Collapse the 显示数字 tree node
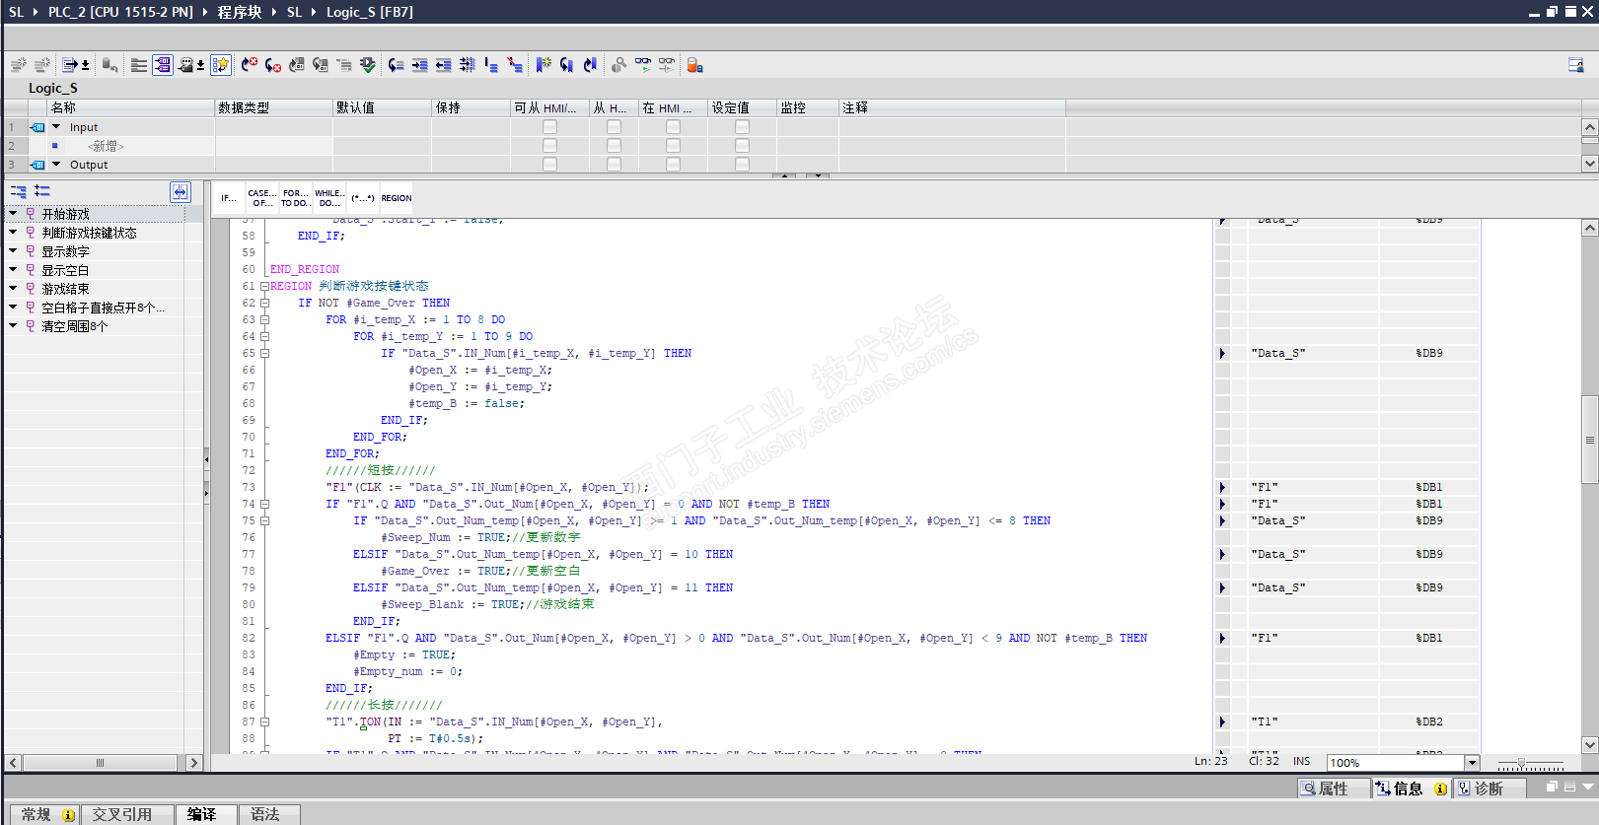This screenshot has width=1599, height=825. [13, 250]
